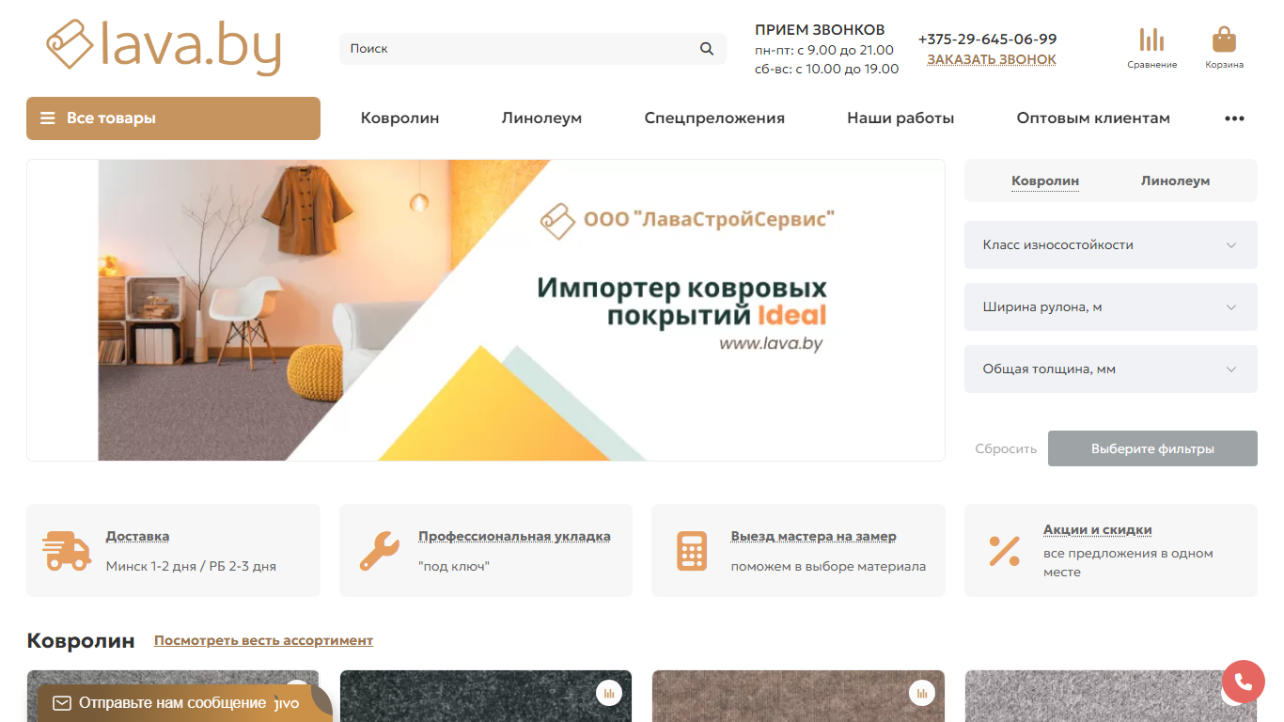Viewport: 1284px width, 722px height.
Task: Click the Минск 1-2 дня / РБ 2-3 дня text
Action: (x=191, y=567)
